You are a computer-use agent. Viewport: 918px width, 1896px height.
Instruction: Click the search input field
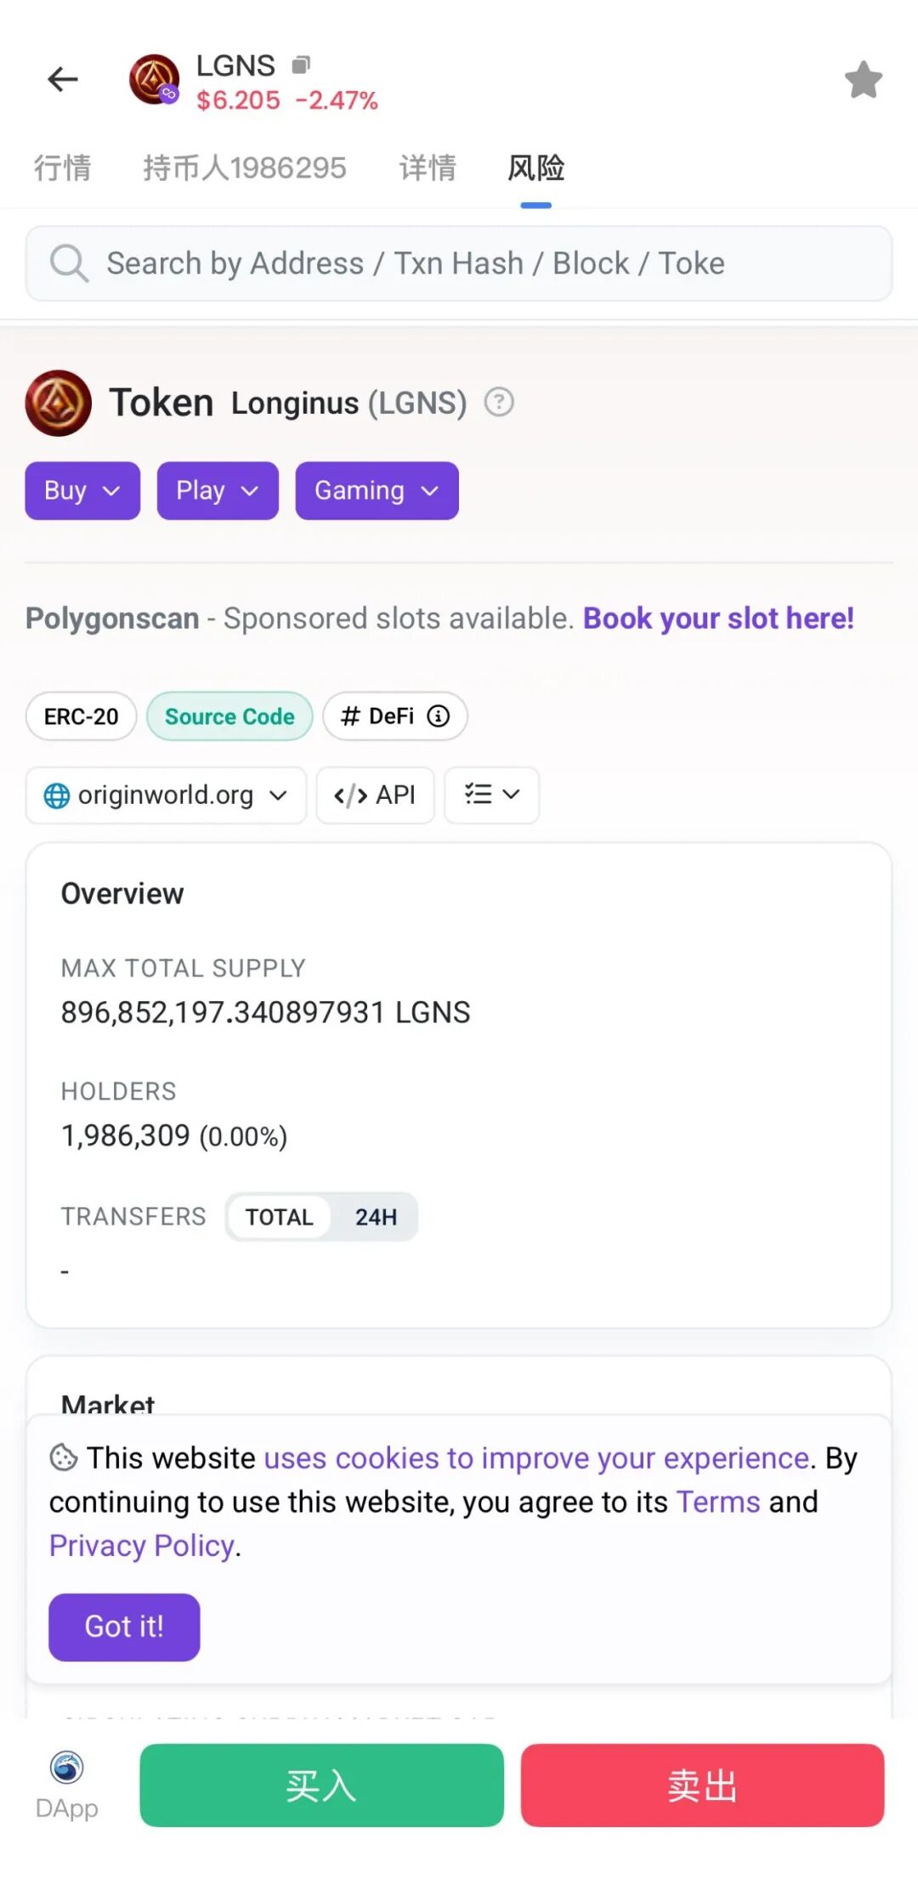click(x=459, y=263)
